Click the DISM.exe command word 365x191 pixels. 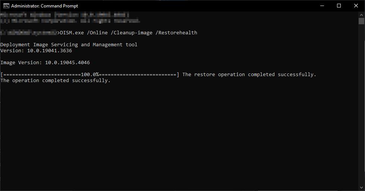[72, 33]
